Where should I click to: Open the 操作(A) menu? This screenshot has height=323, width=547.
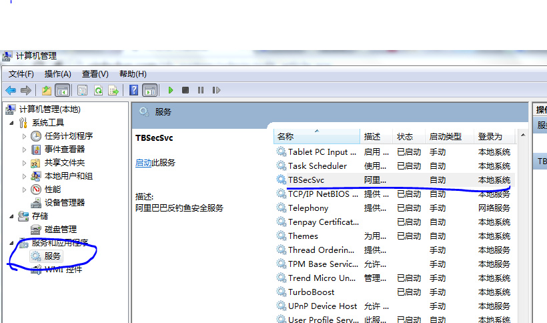[x=57, y=74]
